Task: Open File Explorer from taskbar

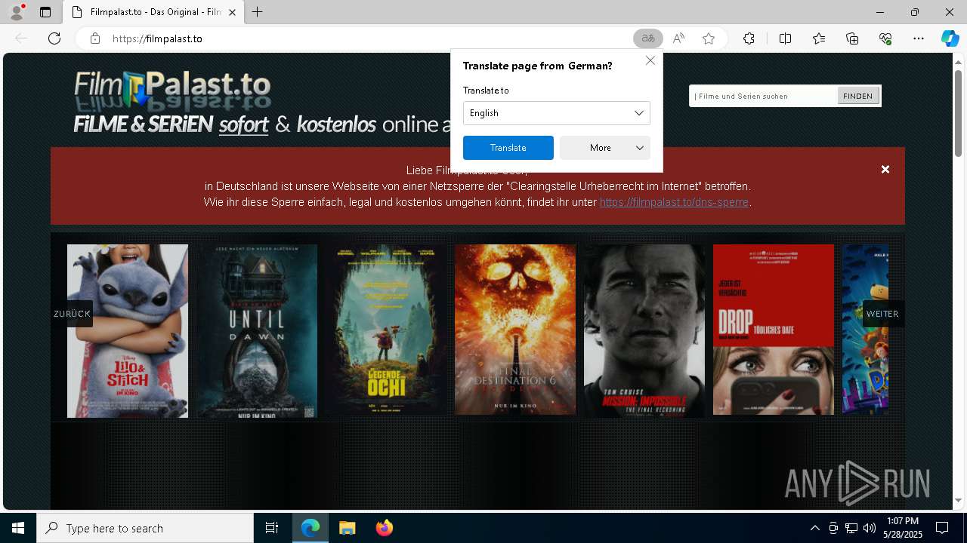Action: [x=347, y=528]
